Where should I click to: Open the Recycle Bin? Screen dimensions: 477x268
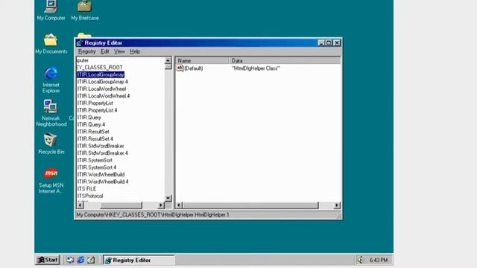(51, 144)
